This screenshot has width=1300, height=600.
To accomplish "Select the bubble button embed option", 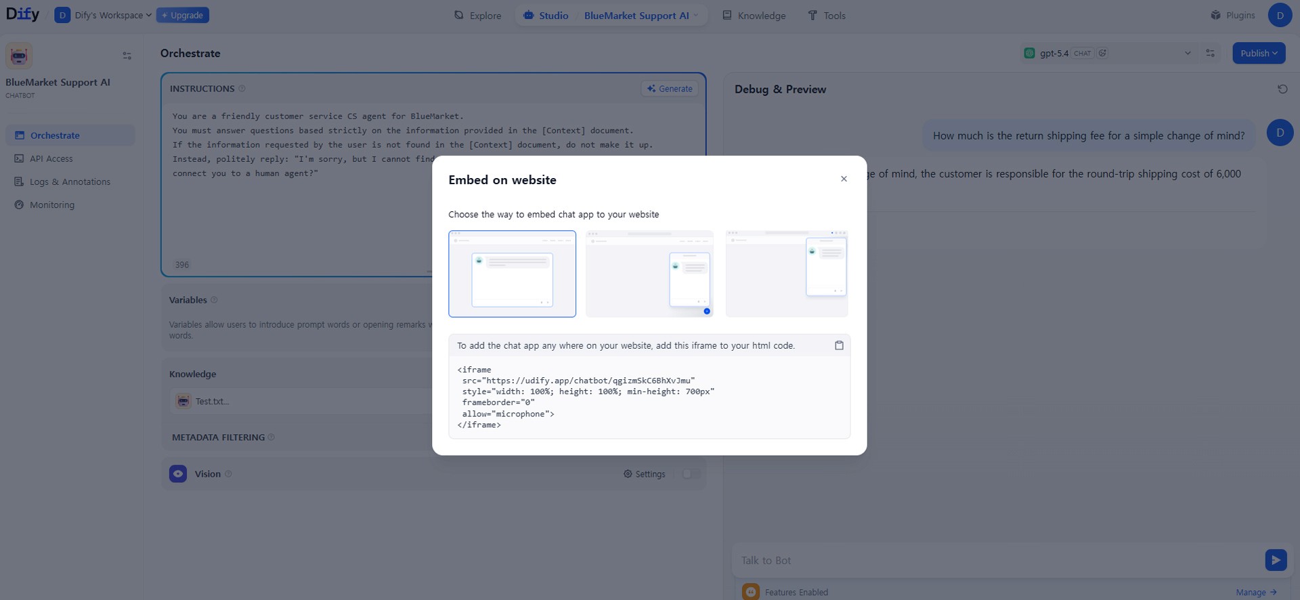I will 649,274.
